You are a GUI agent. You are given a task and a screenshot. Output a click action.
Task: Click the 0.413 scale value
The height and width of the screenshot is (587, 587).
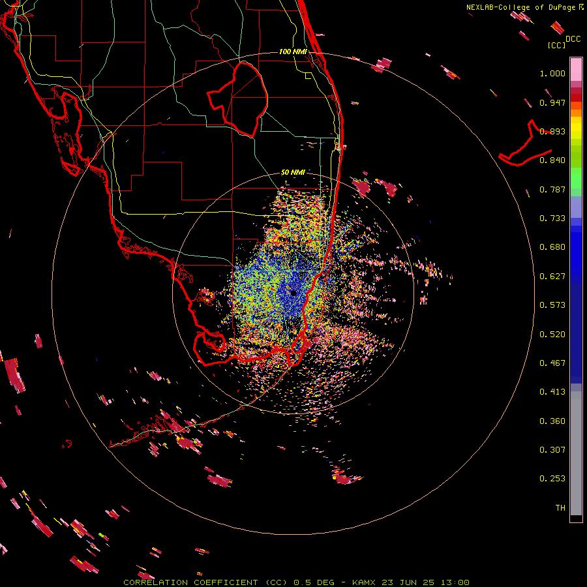(552, 392)
